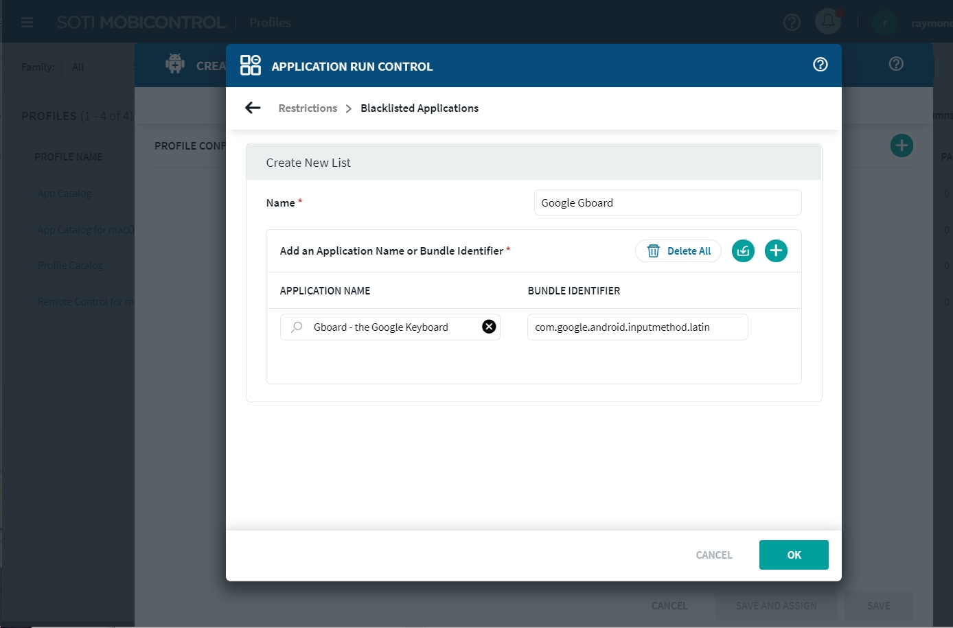Click the back arrow in the dialog
This screenshot has height=628, width=953.
pos(253,108)
